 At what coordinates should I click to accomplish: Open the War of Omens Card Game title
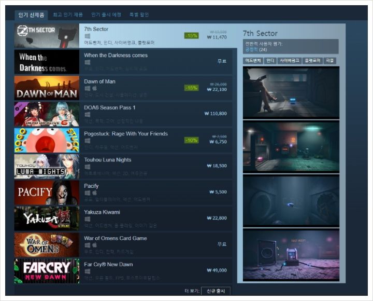coord(116,238)
